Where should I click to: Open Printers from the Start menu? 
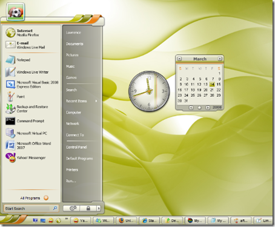point(72,169)
